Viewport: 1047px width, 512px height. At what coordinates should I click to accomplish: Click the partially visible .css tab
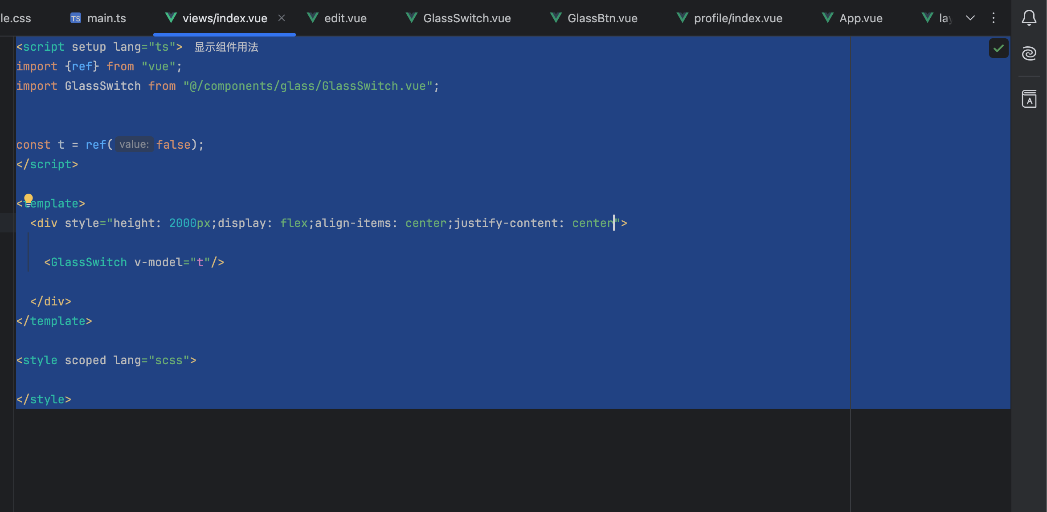[x=16, y=18]
